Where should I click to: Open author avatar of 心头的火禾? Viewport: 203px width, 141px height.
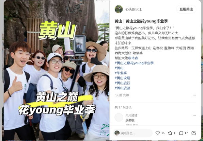119,9
